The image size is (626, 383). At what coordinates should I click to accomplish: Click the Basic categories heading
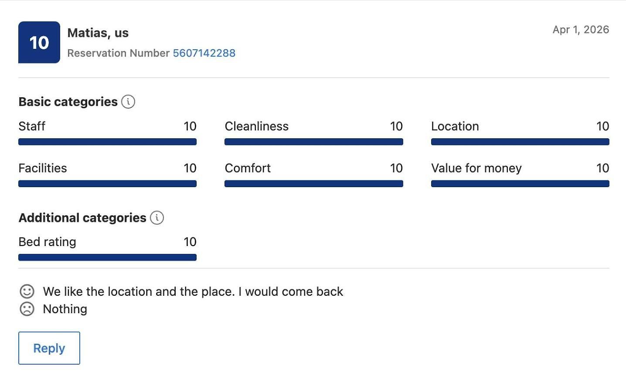pos(68,102)
